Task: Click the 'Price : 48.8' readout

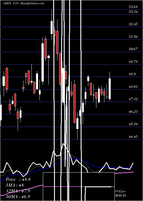Action: click(18, 179)
